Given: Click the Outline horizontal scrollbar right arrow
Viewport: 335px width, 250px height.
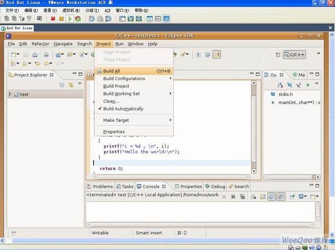Looking at the screenshot, I should coord(318,177).
